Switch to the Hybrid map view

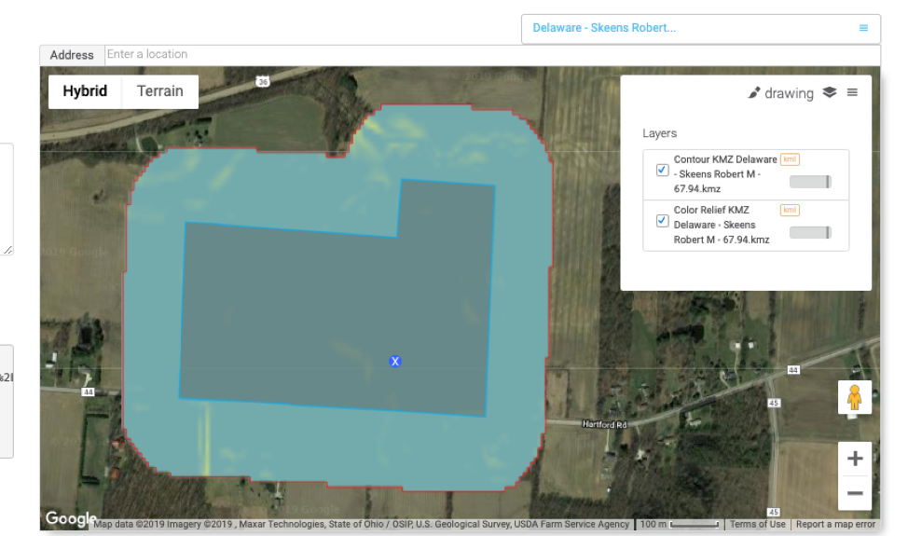85,91
